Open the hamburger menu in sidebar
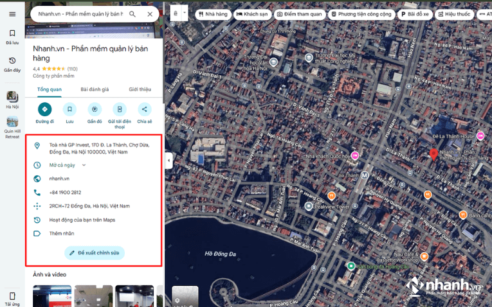Screen dimensions: 492x307 pos(12,14)
